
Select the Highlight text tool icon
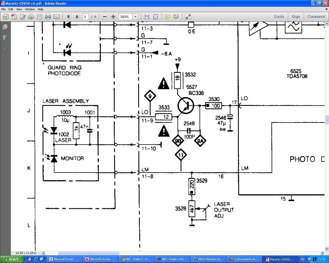click(176, 17)
